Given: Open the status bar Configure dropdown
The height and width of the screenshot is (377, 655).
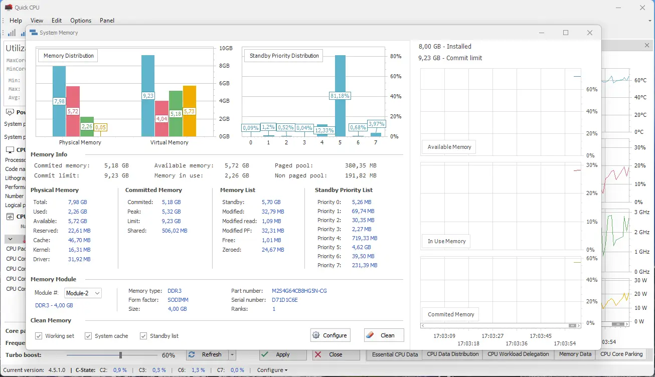Looking at the screenshot, I should [x=272, y=370].
